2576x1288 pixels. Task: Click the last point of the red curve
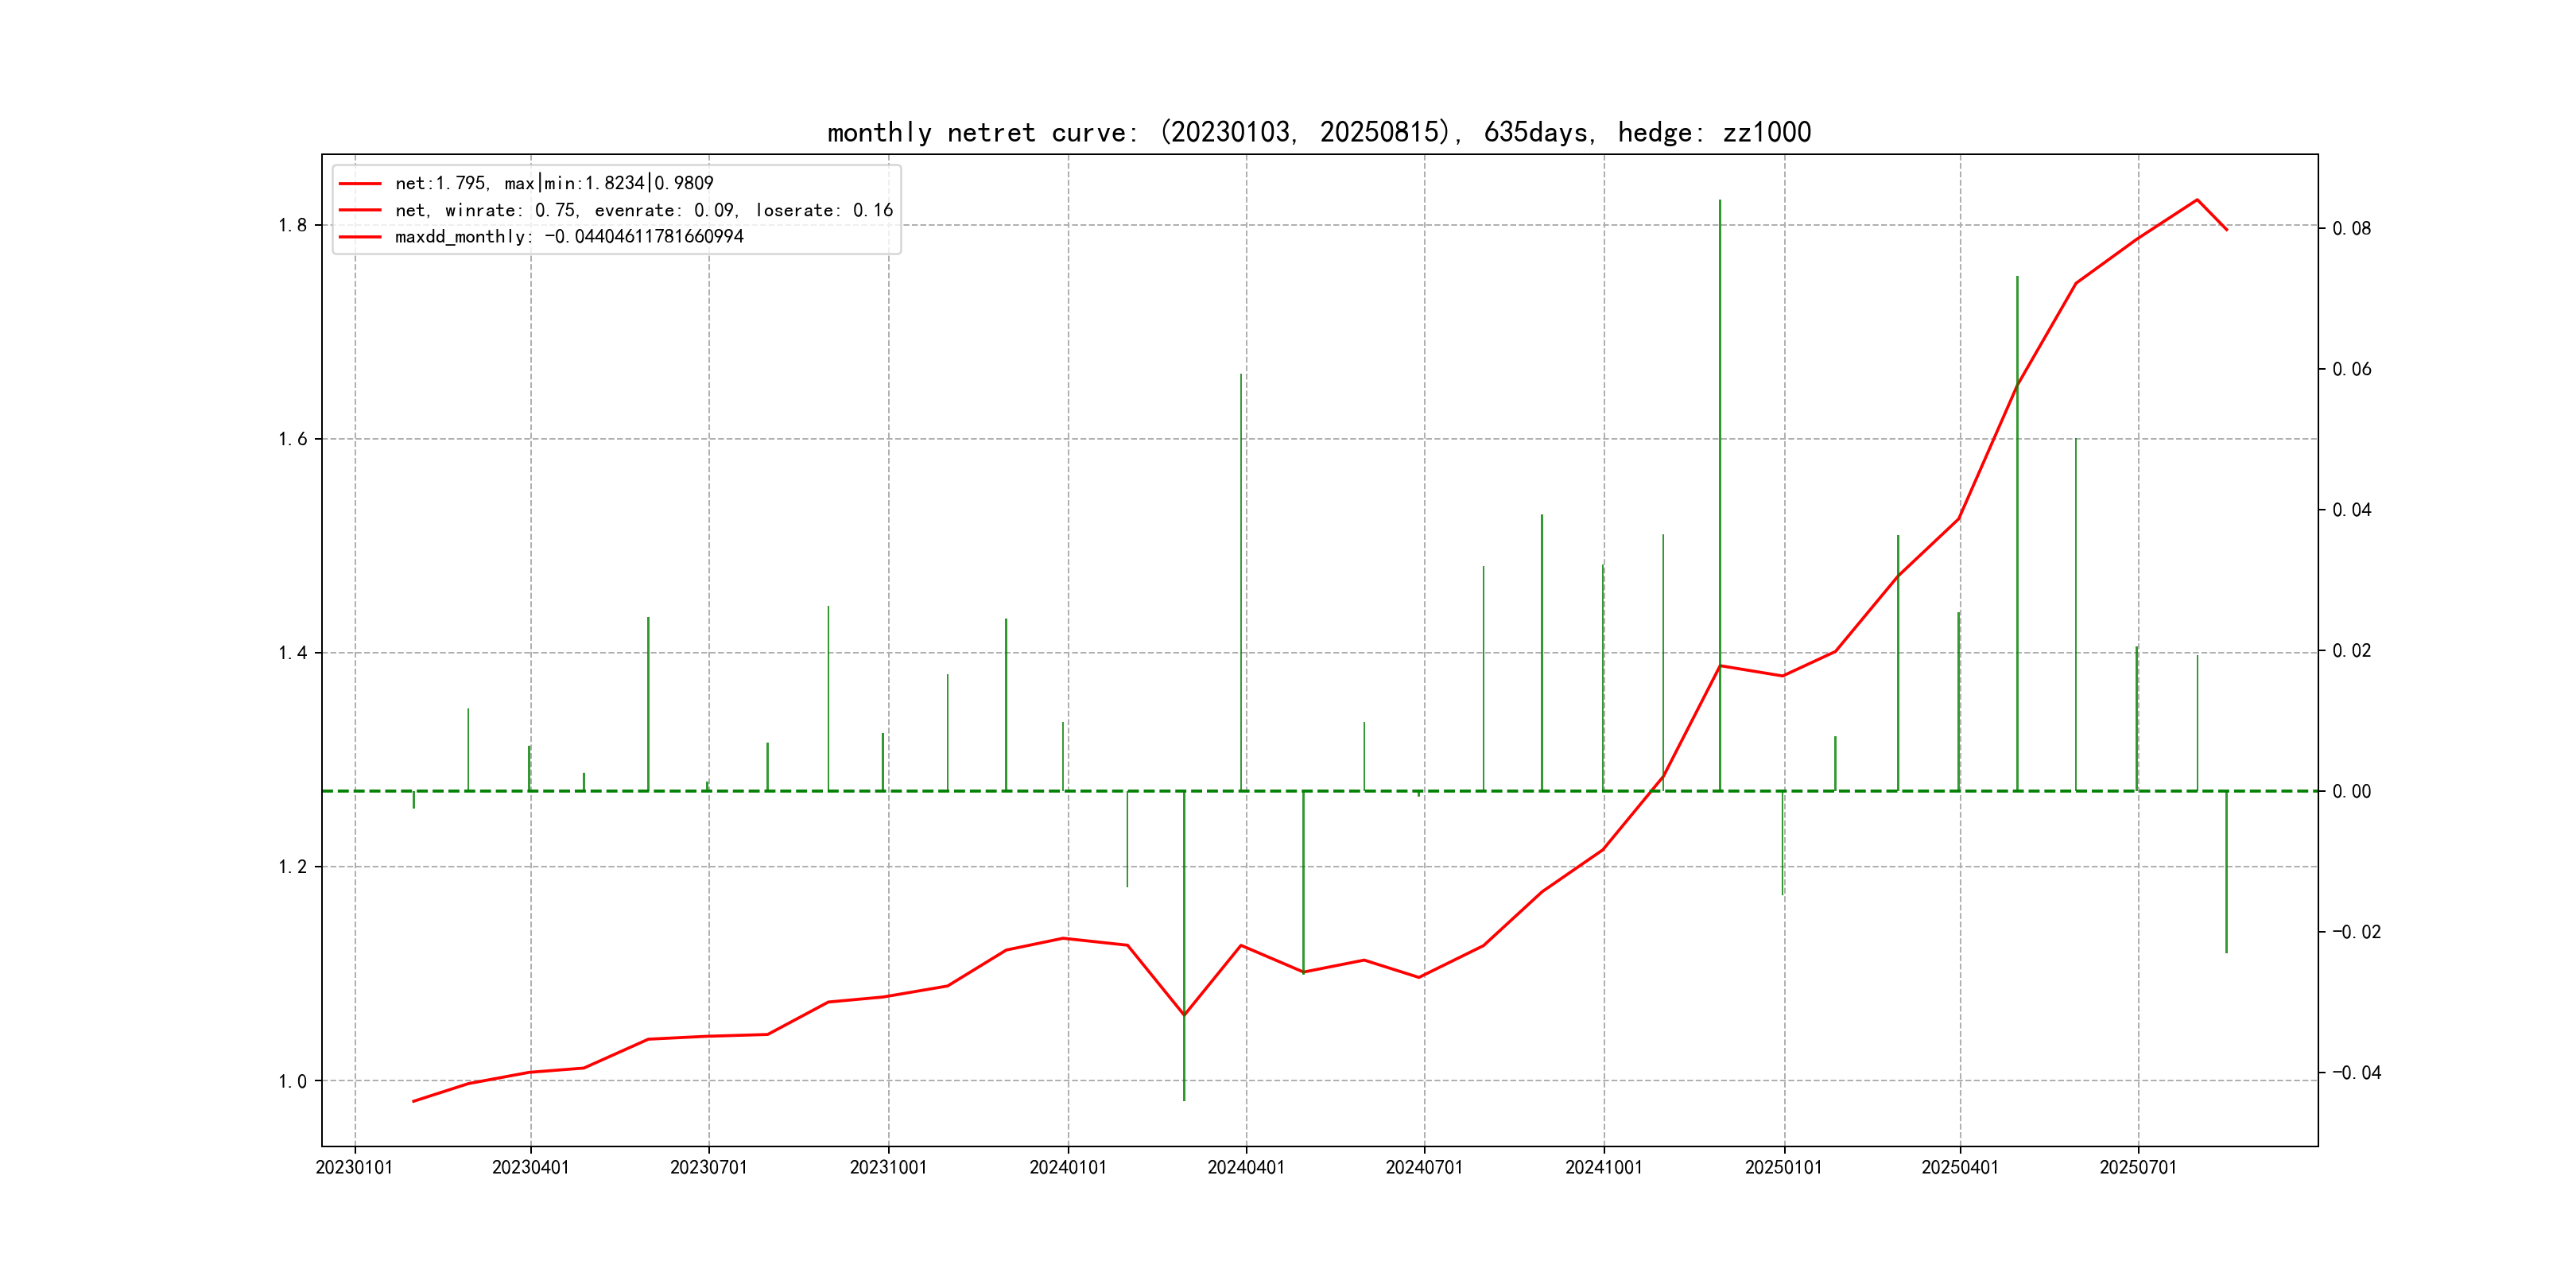click(x=2226, y=230)
